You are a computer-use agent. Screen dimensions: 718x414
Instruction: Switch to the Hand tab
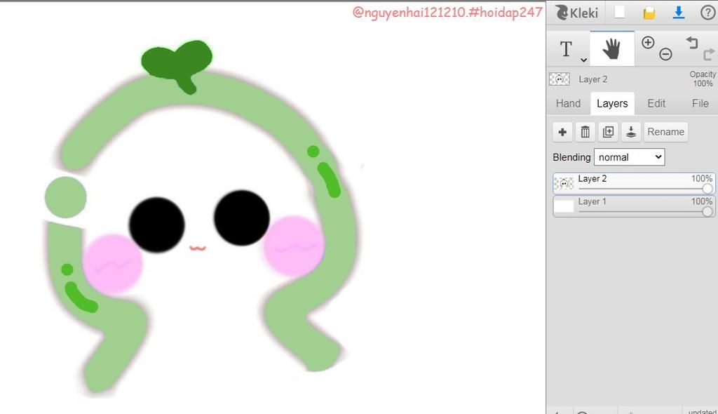568,104
